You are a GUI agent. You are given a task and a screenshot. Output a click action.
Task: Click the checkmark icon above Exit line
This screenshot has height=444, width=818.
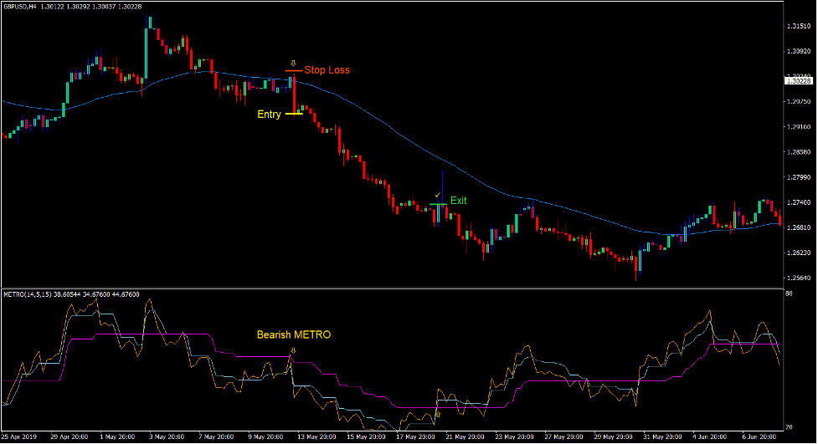438,196
